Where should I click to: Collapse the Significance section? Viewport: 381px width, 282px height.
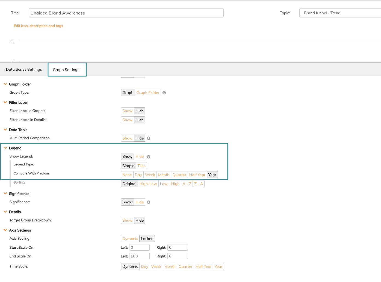click(5, 194)
